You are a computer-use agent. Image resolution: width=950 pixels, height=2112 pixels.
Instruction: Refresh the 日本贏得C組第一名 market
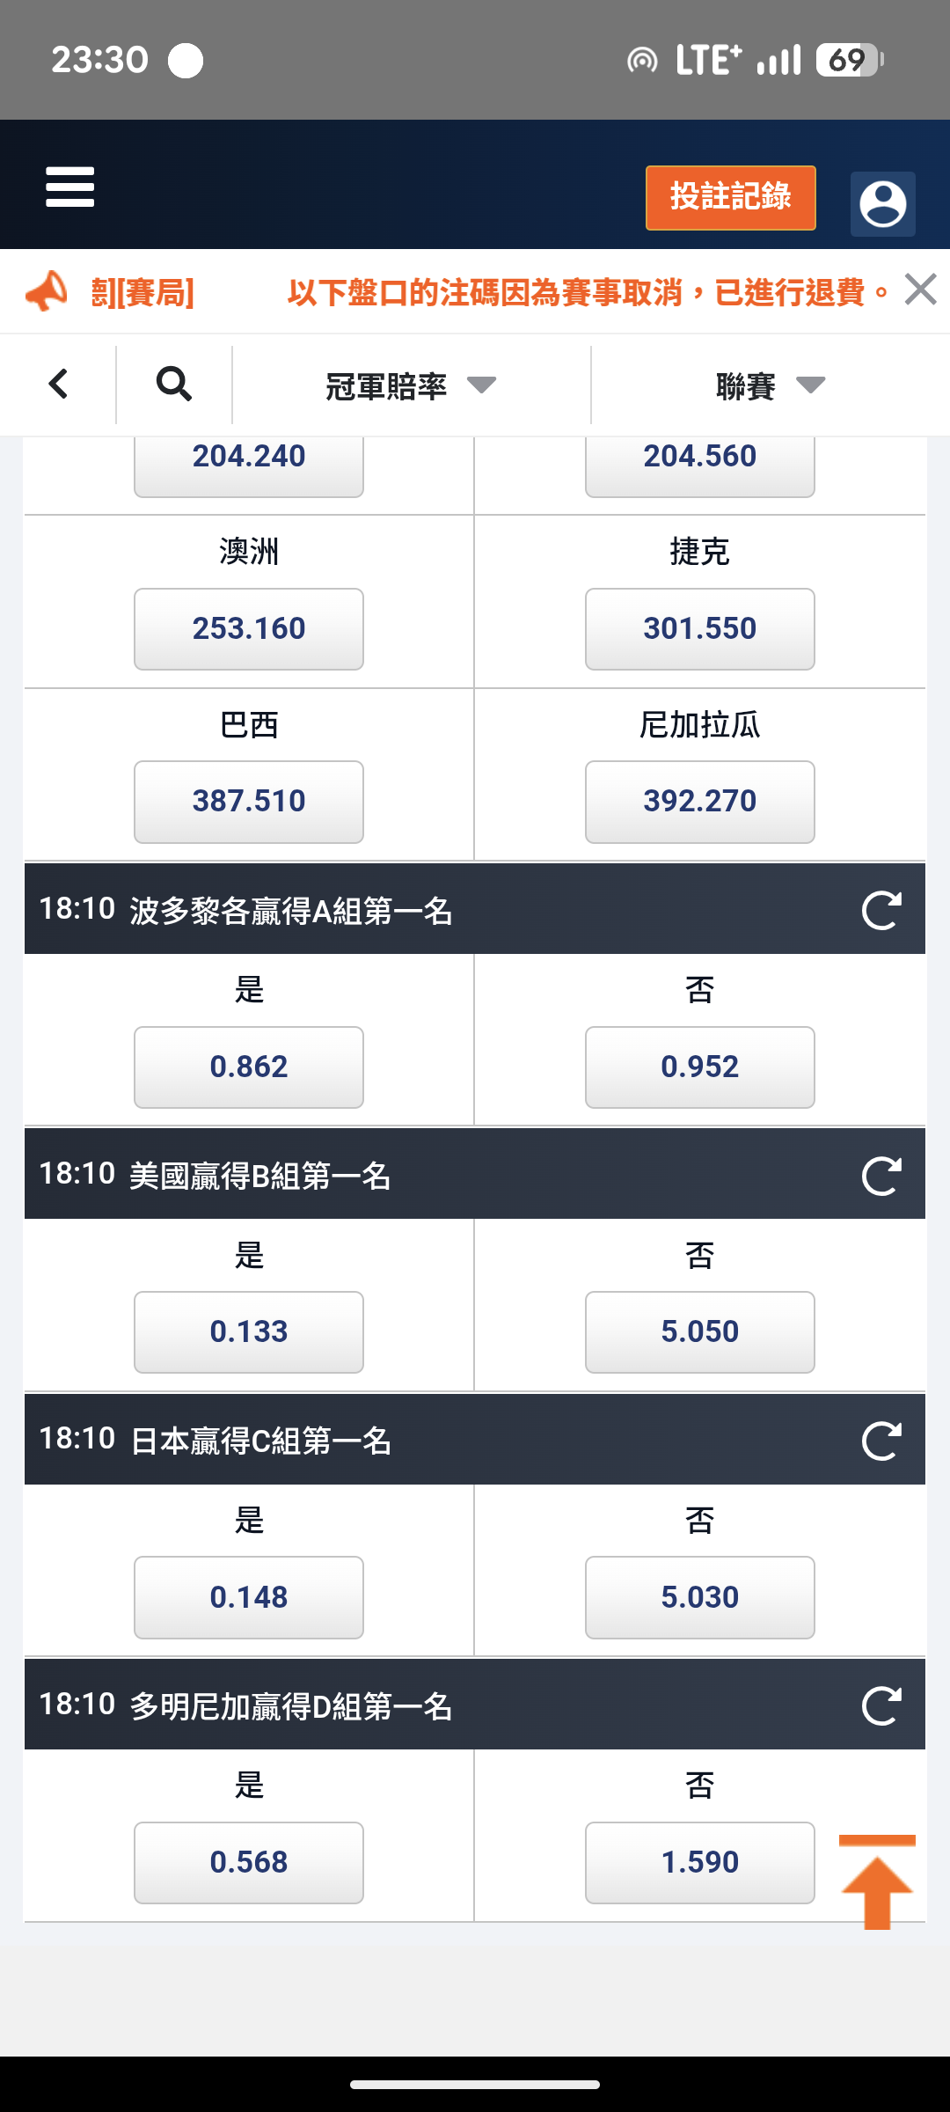point(881,1441)
